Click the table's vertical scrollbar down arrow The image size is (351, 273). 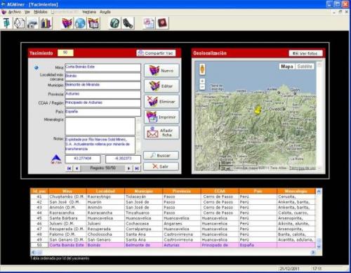[319, 246]
